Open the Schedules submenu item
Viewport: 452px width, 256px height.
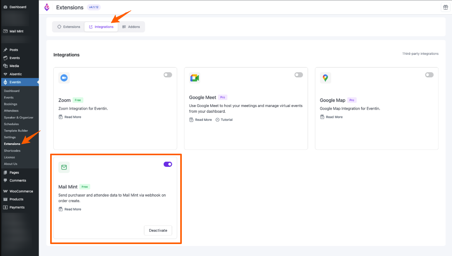[x=12, y=124]
